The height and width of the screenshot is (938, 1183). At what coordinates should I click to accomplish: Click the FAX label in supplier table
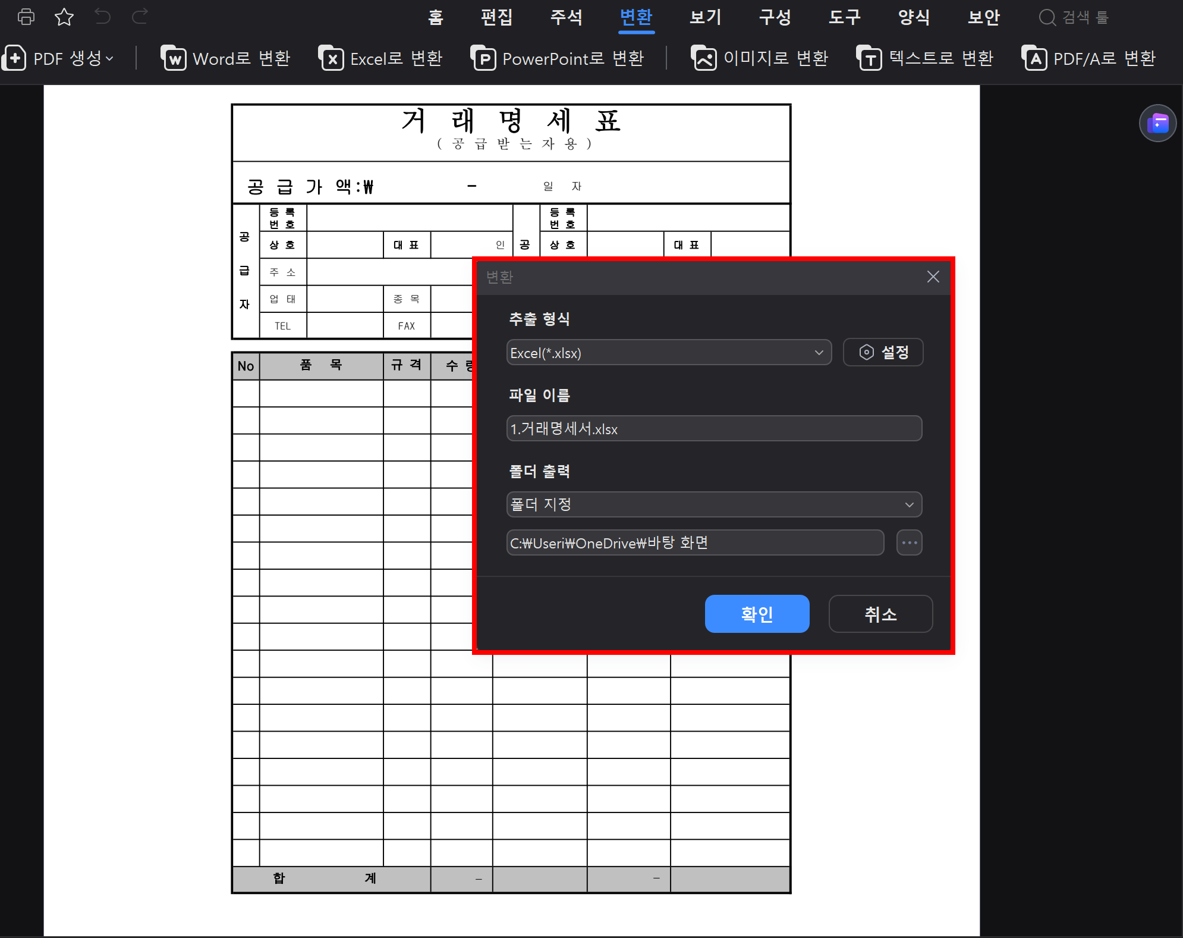coord(407,326)
